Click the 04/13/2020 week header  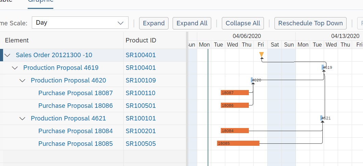(x=345, y=36)
